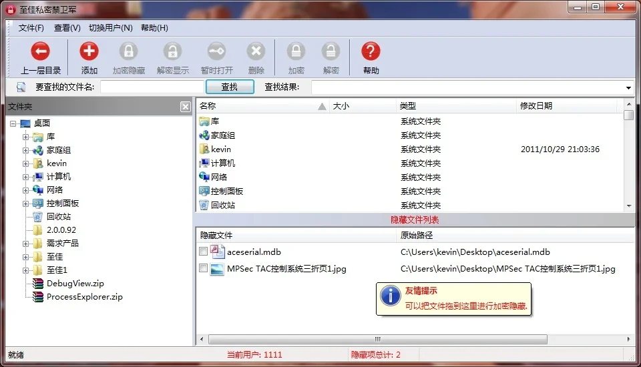Select 库 icon in file list
641x367 pixels.
(x=204, y=121)
